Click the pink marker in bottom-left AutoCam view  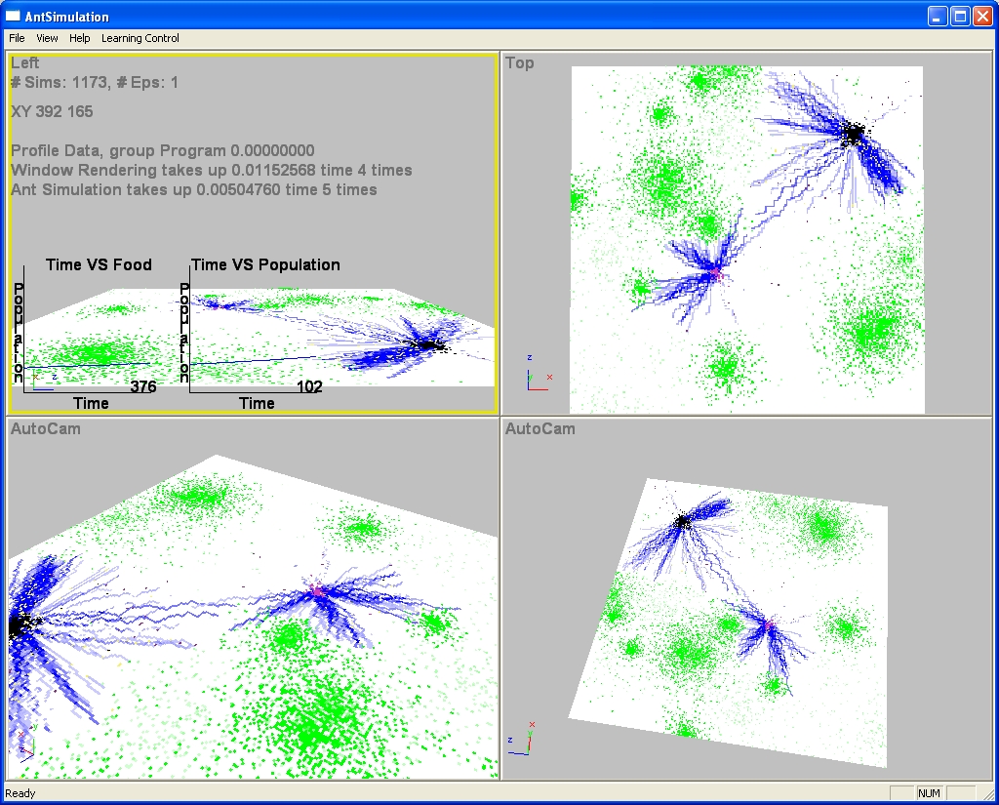point(317,590)
